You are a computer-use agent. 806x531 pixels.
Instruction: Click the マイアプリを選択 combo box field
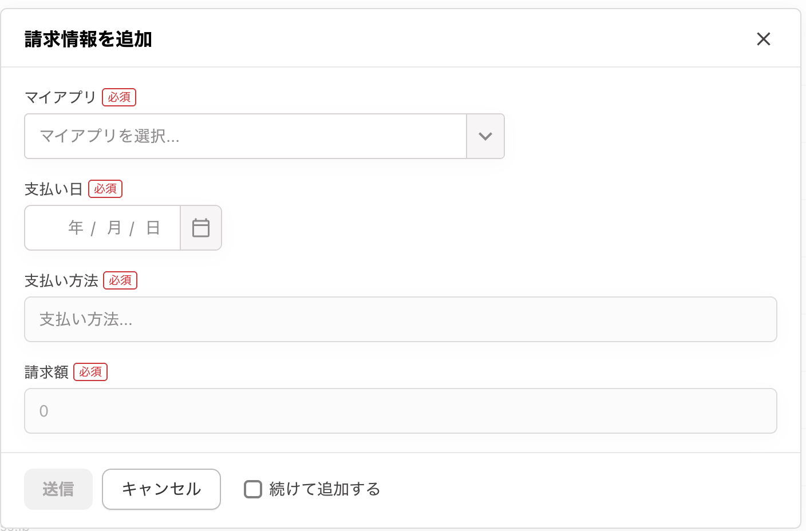(245, 136)
